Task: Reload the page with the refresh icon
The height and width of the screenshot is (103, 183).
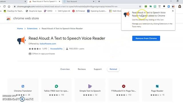Action: (5, 6)
